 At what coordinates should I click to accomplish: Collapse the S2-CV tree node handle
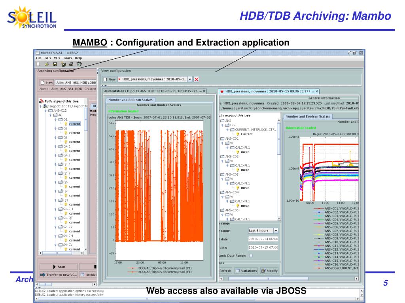(x=55, y=227)
